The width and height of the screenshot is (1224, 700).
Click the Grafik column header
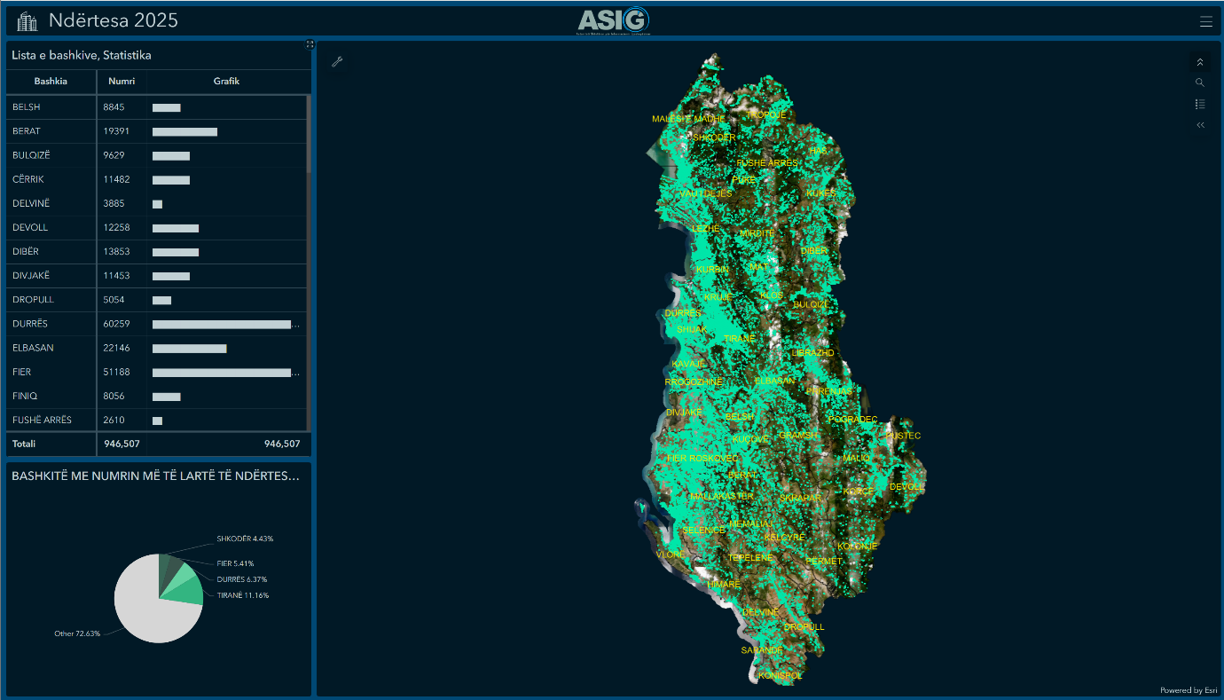pyautogui.click(x=226, y=82)
